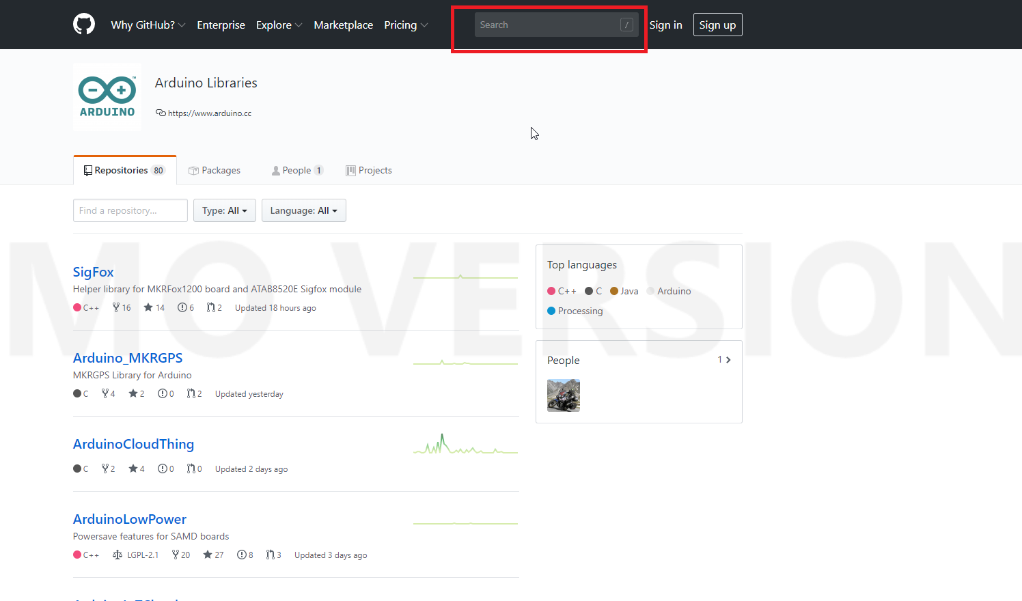1022x601 pixels.
Task: Switch to the Projects tab
Action: click(x=369, y=170)
